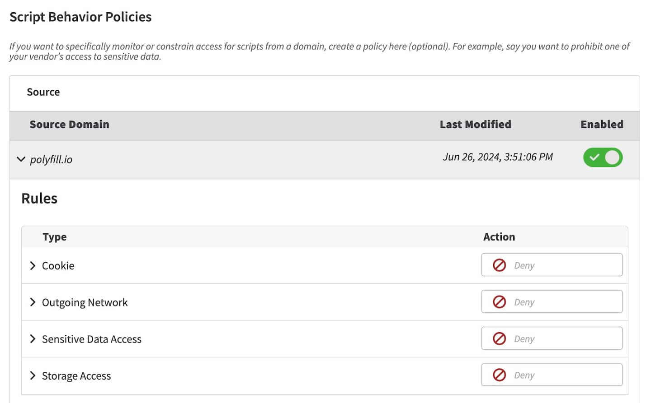This screenshot has width=651, height=403.
Task: Click the Enabled column header
Action: 601,125
